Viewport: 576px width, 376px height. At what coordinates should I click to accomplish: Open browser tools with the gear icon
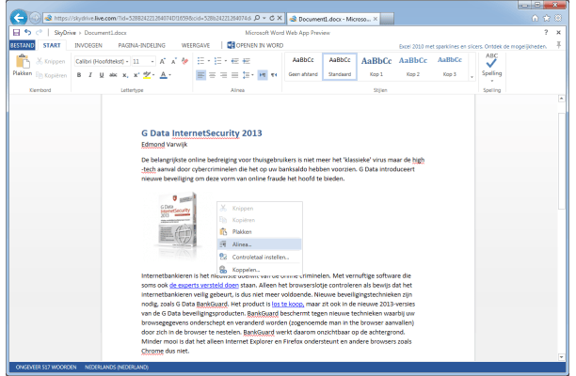558,18
